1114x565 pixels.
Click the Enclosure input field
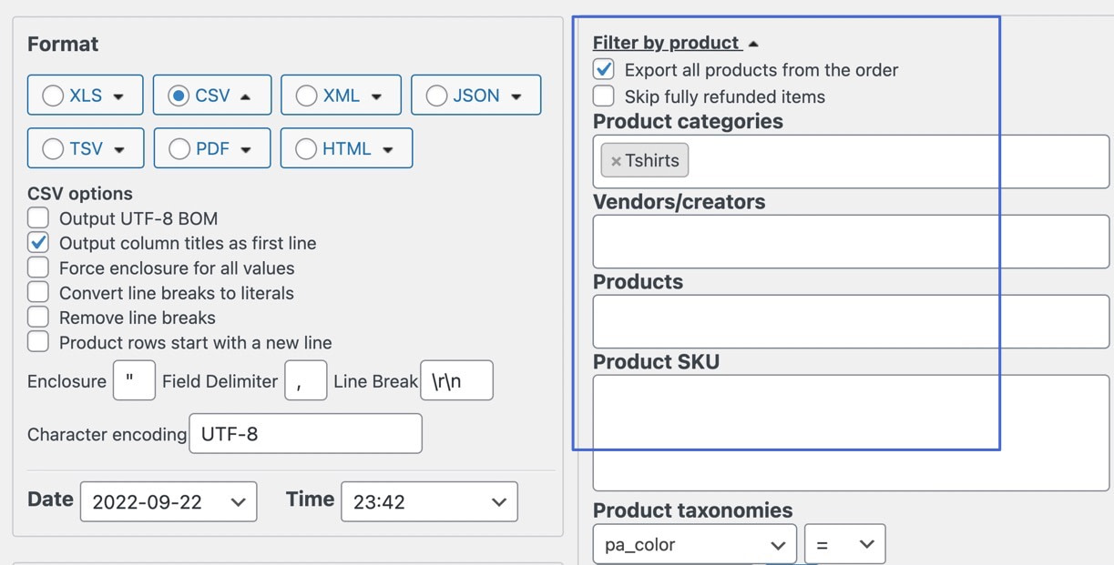(x=135, y=380)
